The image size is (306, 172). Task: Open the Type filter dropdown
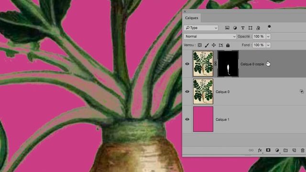pyautogui.click(x=201, y=28)
